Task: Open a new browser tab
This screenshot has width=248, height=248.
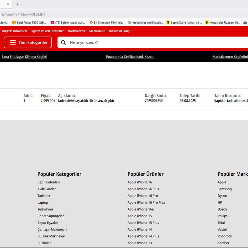Action: tap(17, 4)
